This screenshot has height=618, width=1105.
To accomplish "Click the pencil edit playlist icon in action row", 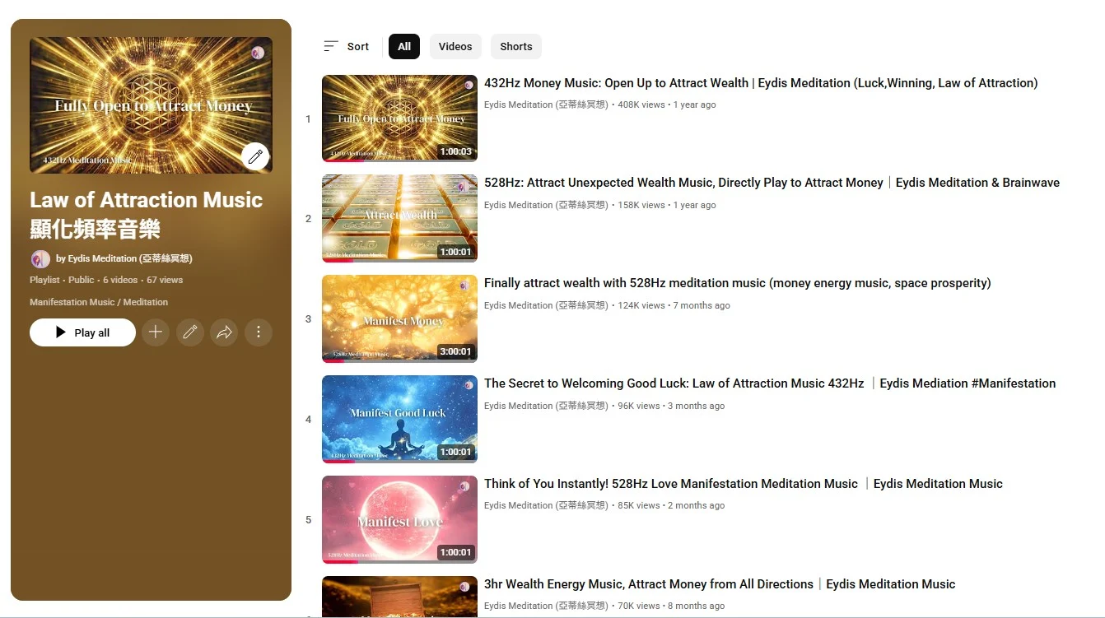I will click(190, 332).
